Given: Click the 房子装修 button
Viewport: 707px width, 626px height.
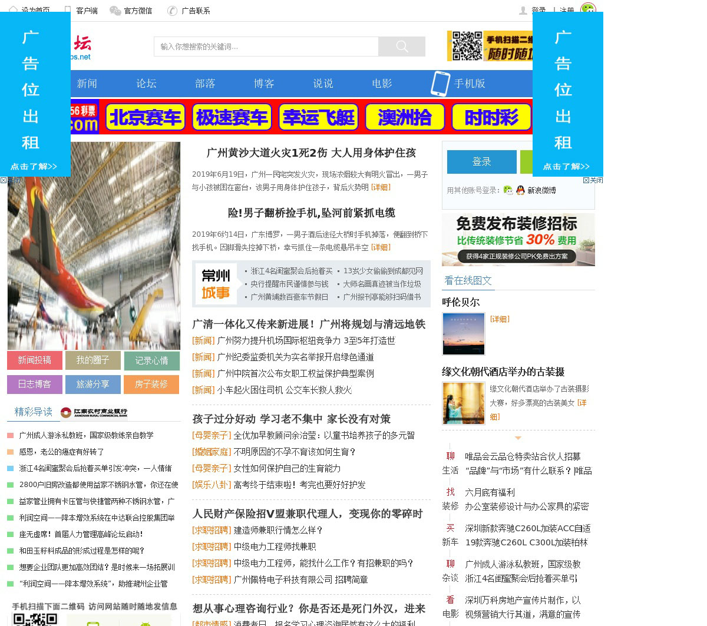Looking at the screenshot, I should coord(151,384).
